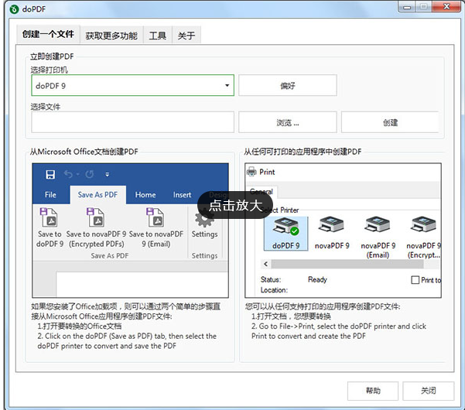
Task: Select the novaPDF 9 printer icon
Action: [333, 228]
